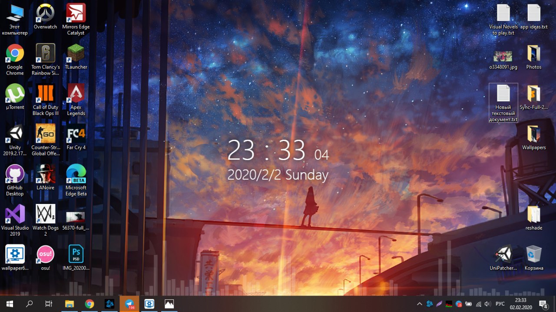Image resolution: width=556 pixels, height=312 pixels.
Task: Open the Action Center notifications
Action: click(x=543, y=304)
